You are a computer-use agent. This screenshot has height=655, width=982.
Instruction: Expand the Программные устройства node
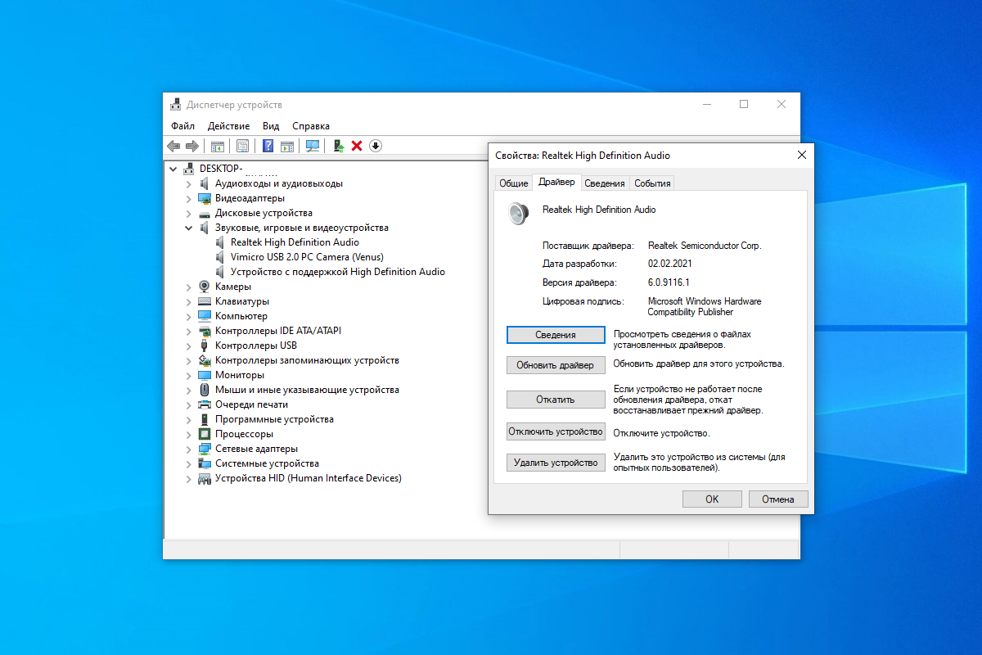(x=189, y=419)
